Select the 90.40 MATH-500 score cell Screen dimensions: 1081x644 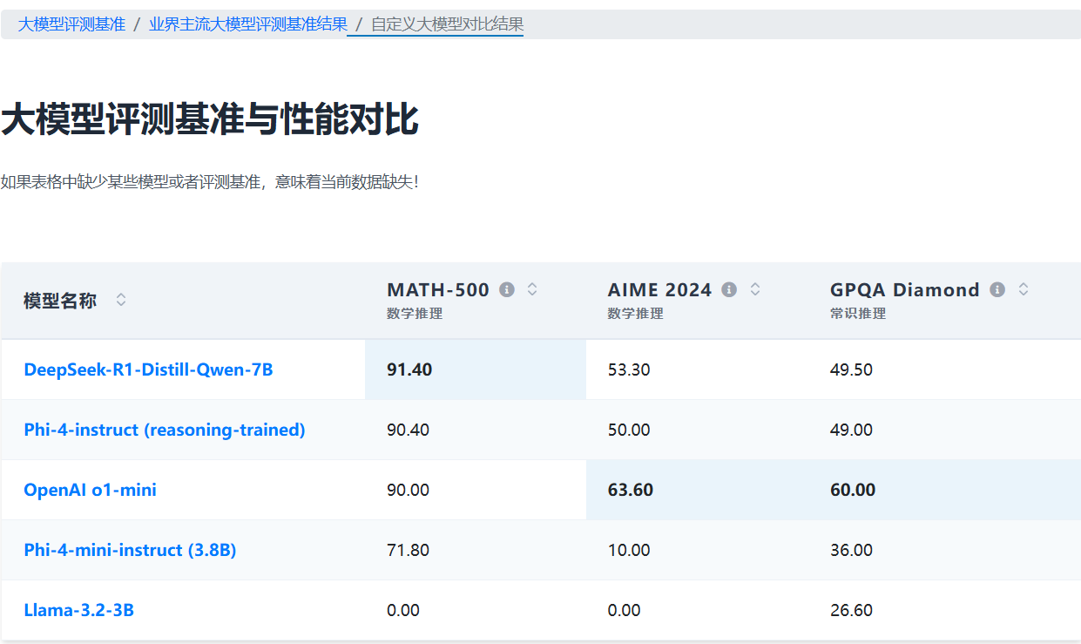click(476, 430)
